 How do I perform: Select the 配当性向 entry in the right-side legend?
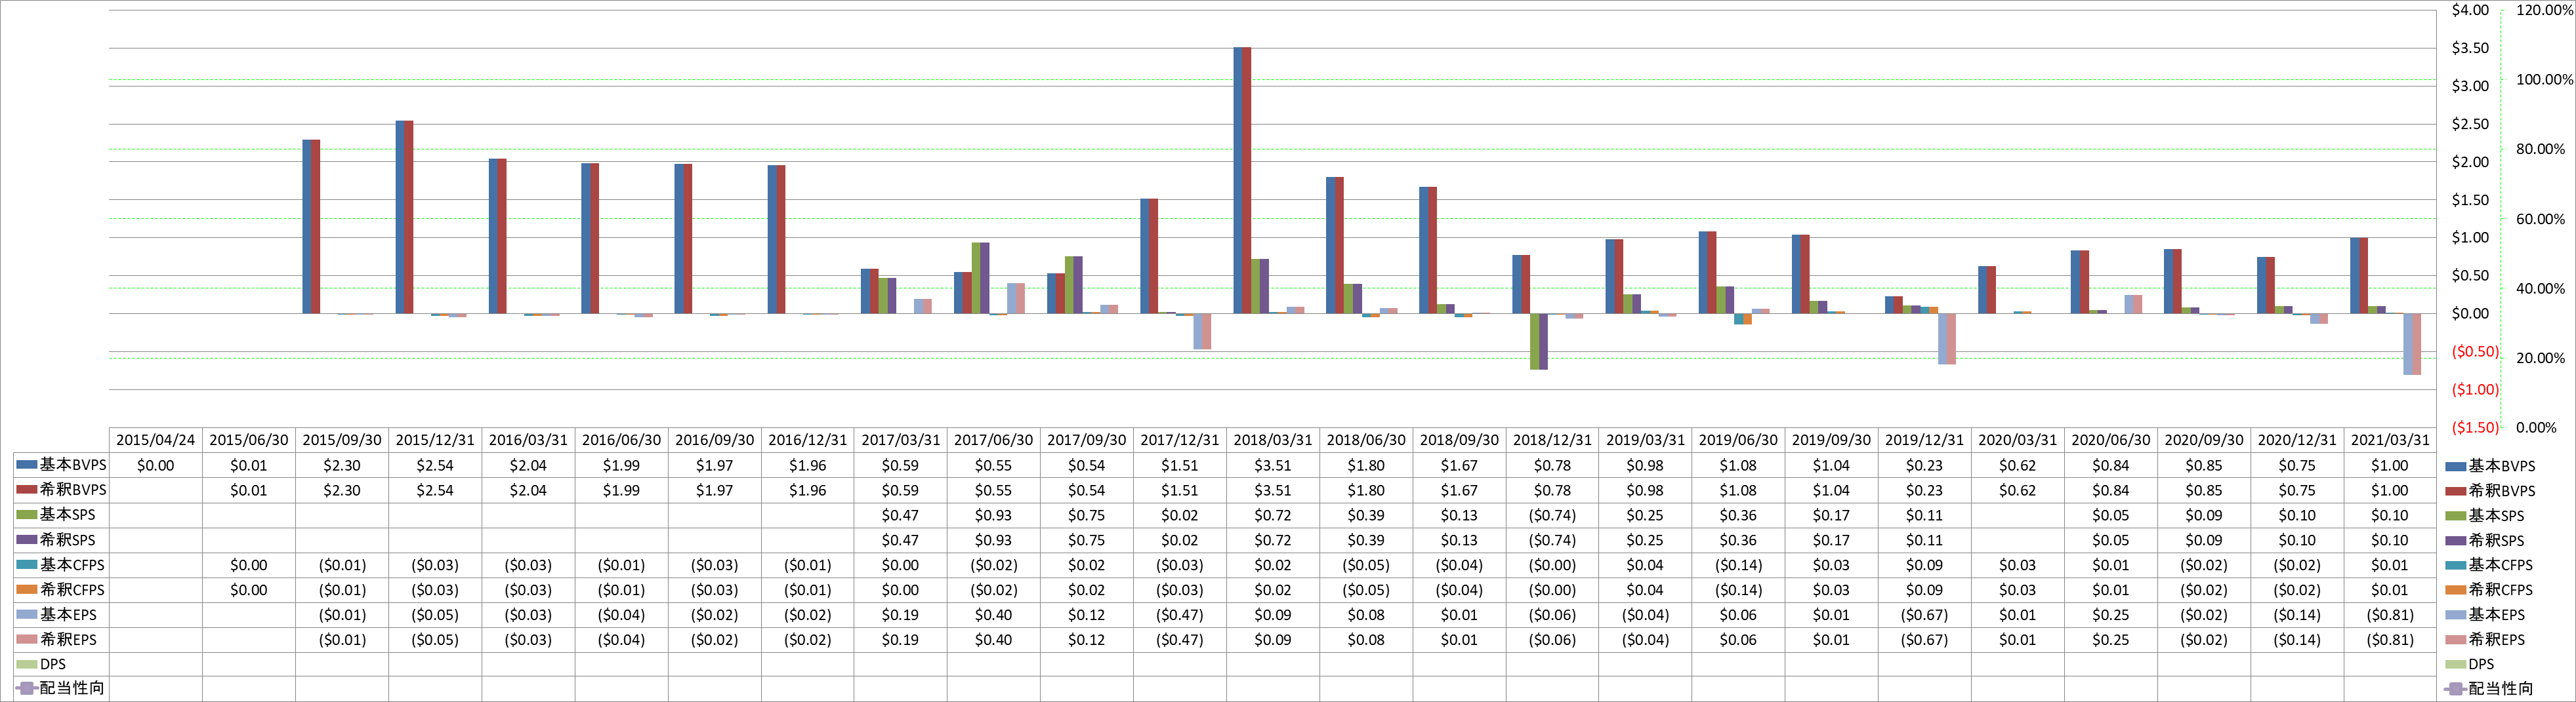[2489, 688]
